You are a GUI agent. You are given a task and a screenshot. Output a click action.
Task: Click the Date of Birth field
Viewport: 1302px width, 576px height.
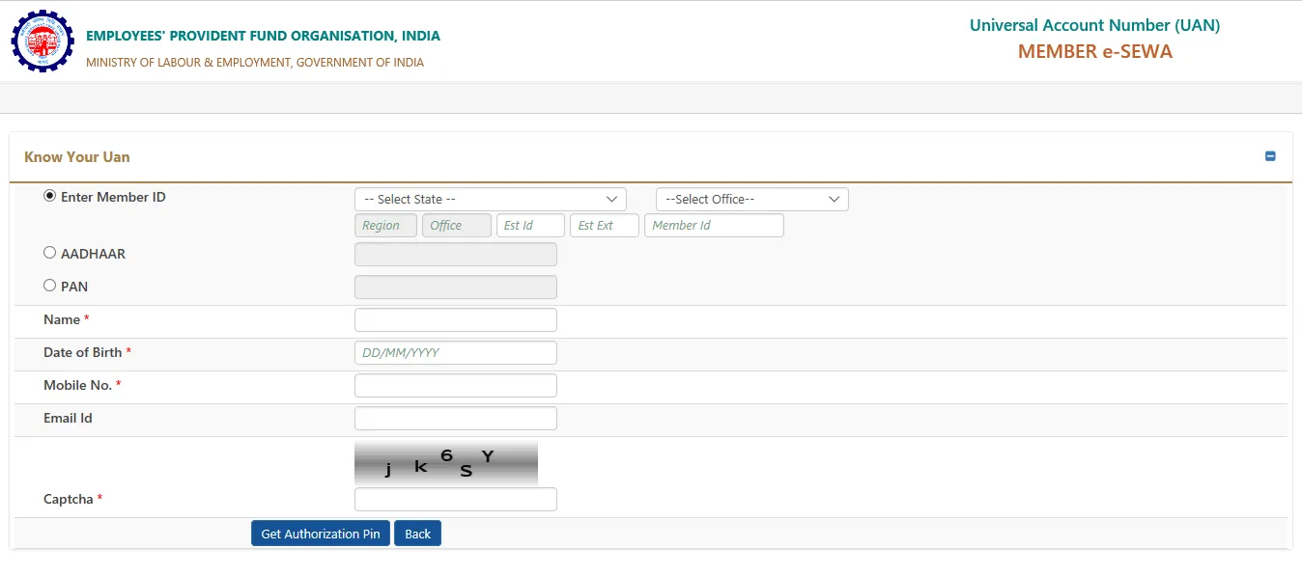click(x=456, y=353)
